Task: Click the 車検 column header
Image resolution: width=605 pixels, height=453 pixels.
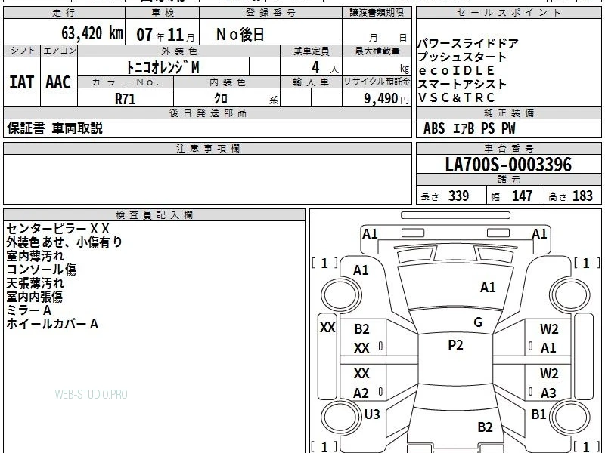Action: pyautogui.click(x=163, y=13)
